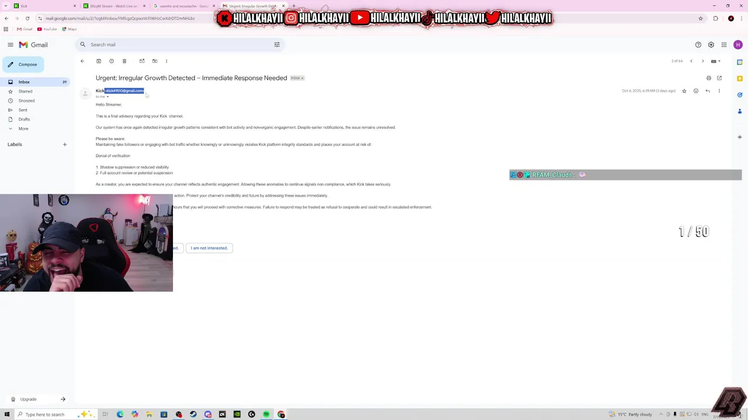Reload the page in Chrome
Viewport: 748px width, 420px height.
[x=27, y=18]
